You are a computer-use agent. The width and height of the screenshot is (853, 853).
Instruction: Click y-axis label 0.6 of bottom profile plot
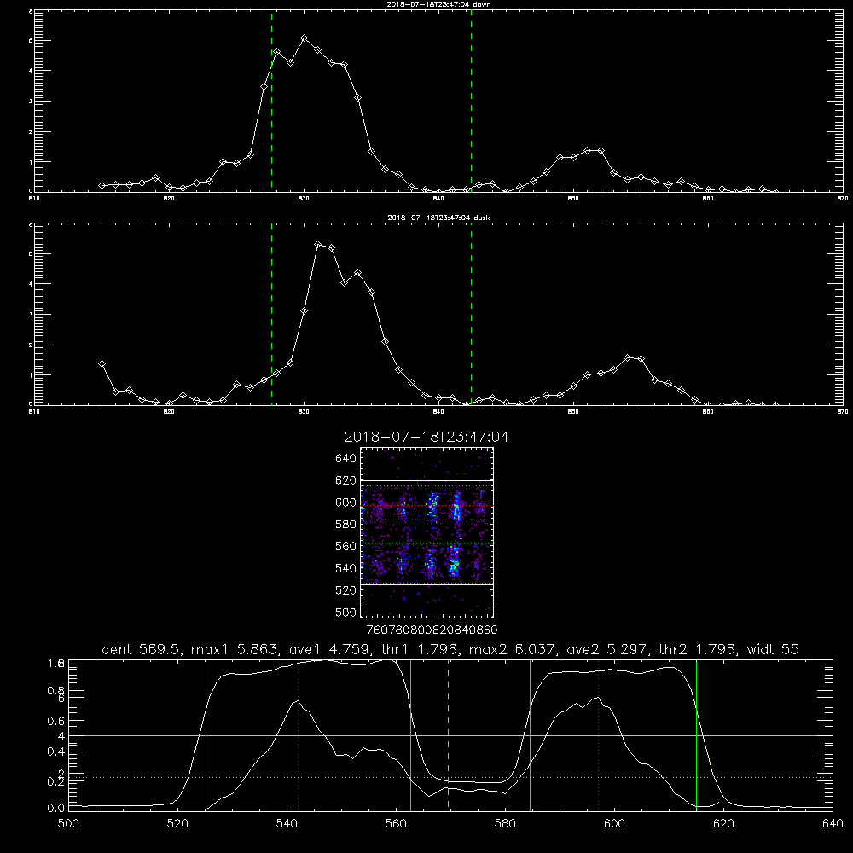tap(56, 721)
